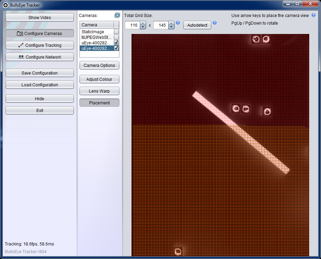Decrease grid width with down arrow
The width and height of the screenshot is (321, 259).
tap(143, 27)
